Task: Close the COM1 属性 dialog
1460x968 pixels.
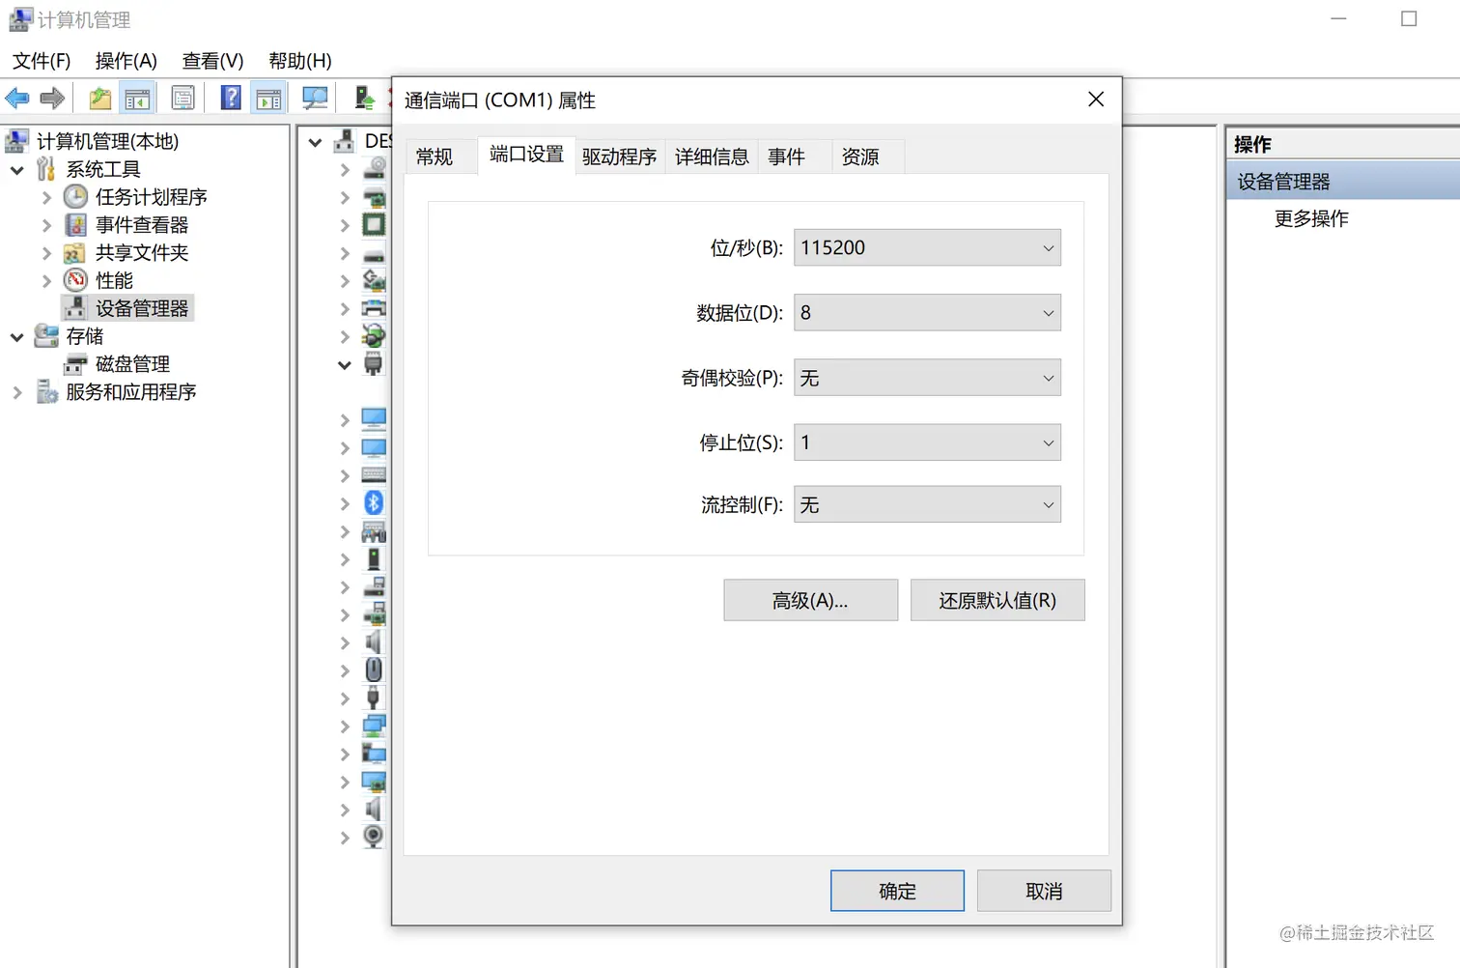Action: coord(1096,100)
